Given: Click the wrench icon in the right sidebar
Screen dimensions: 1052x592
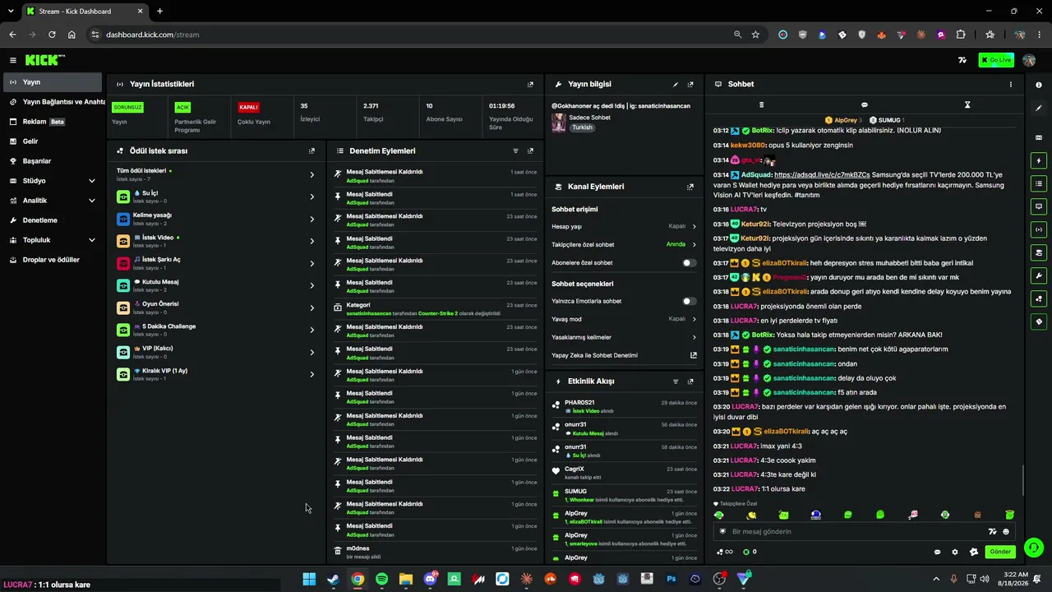Looking at the screenshot, I should click(1039, 276).
